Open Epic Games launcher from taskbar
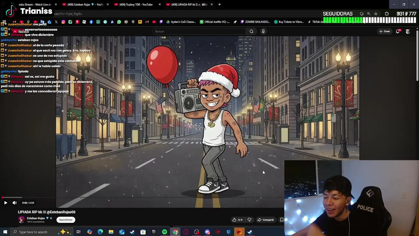The width and height of the screenshot is (419, 236). [x=154, y=232]
